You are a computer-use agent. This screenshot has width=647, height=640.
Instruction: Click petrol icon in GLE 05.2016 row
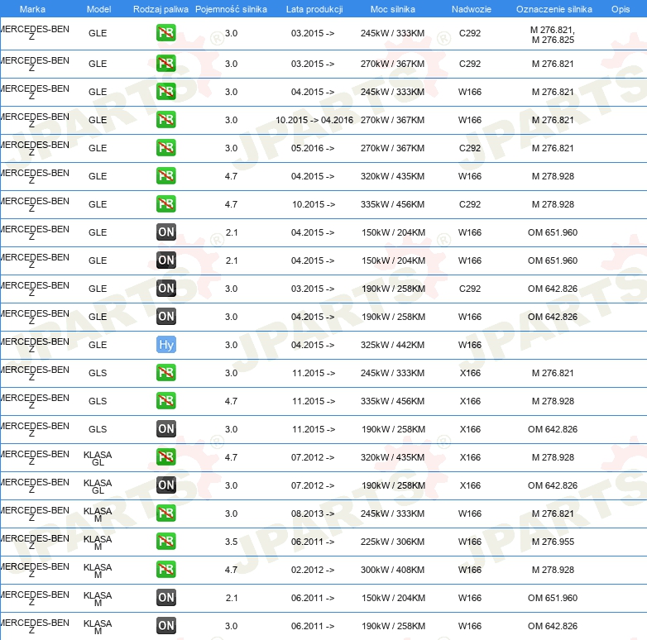pyautogui.click(x=166, y=148)
